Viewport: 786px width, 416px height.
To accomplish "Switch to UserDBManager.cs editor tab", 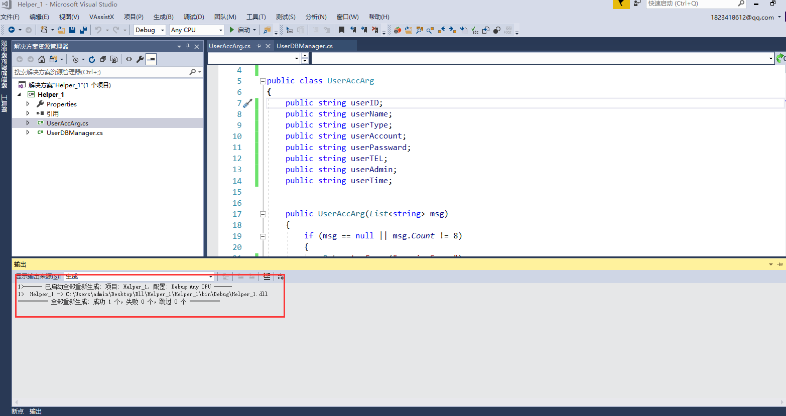I will (304, 46).
